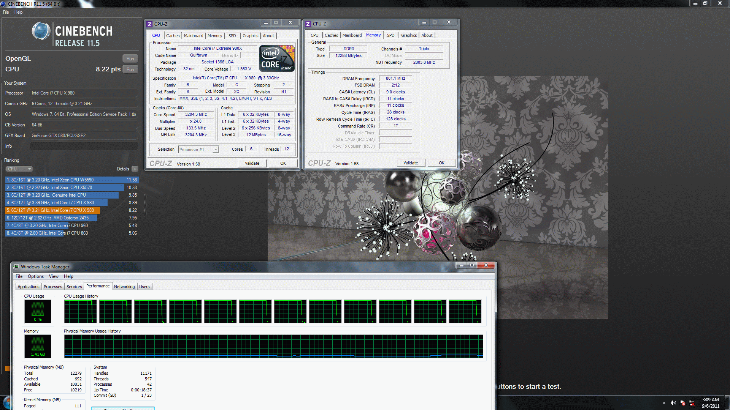Click the Task Manager title bar icon

click(16, 266)
